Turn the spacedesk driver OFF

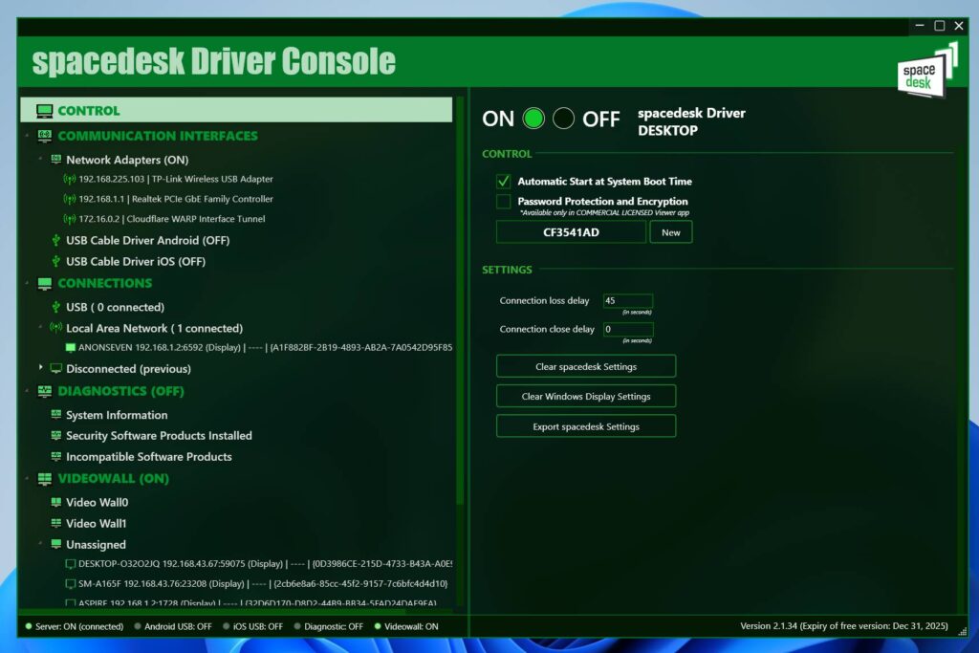563,119
